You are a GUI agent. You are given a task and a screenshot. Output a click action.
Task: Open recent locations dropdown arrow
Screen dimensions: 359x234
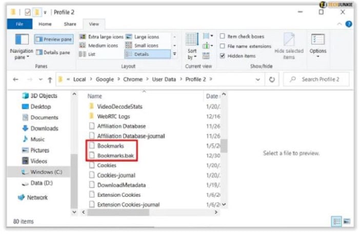click(41, 79)
